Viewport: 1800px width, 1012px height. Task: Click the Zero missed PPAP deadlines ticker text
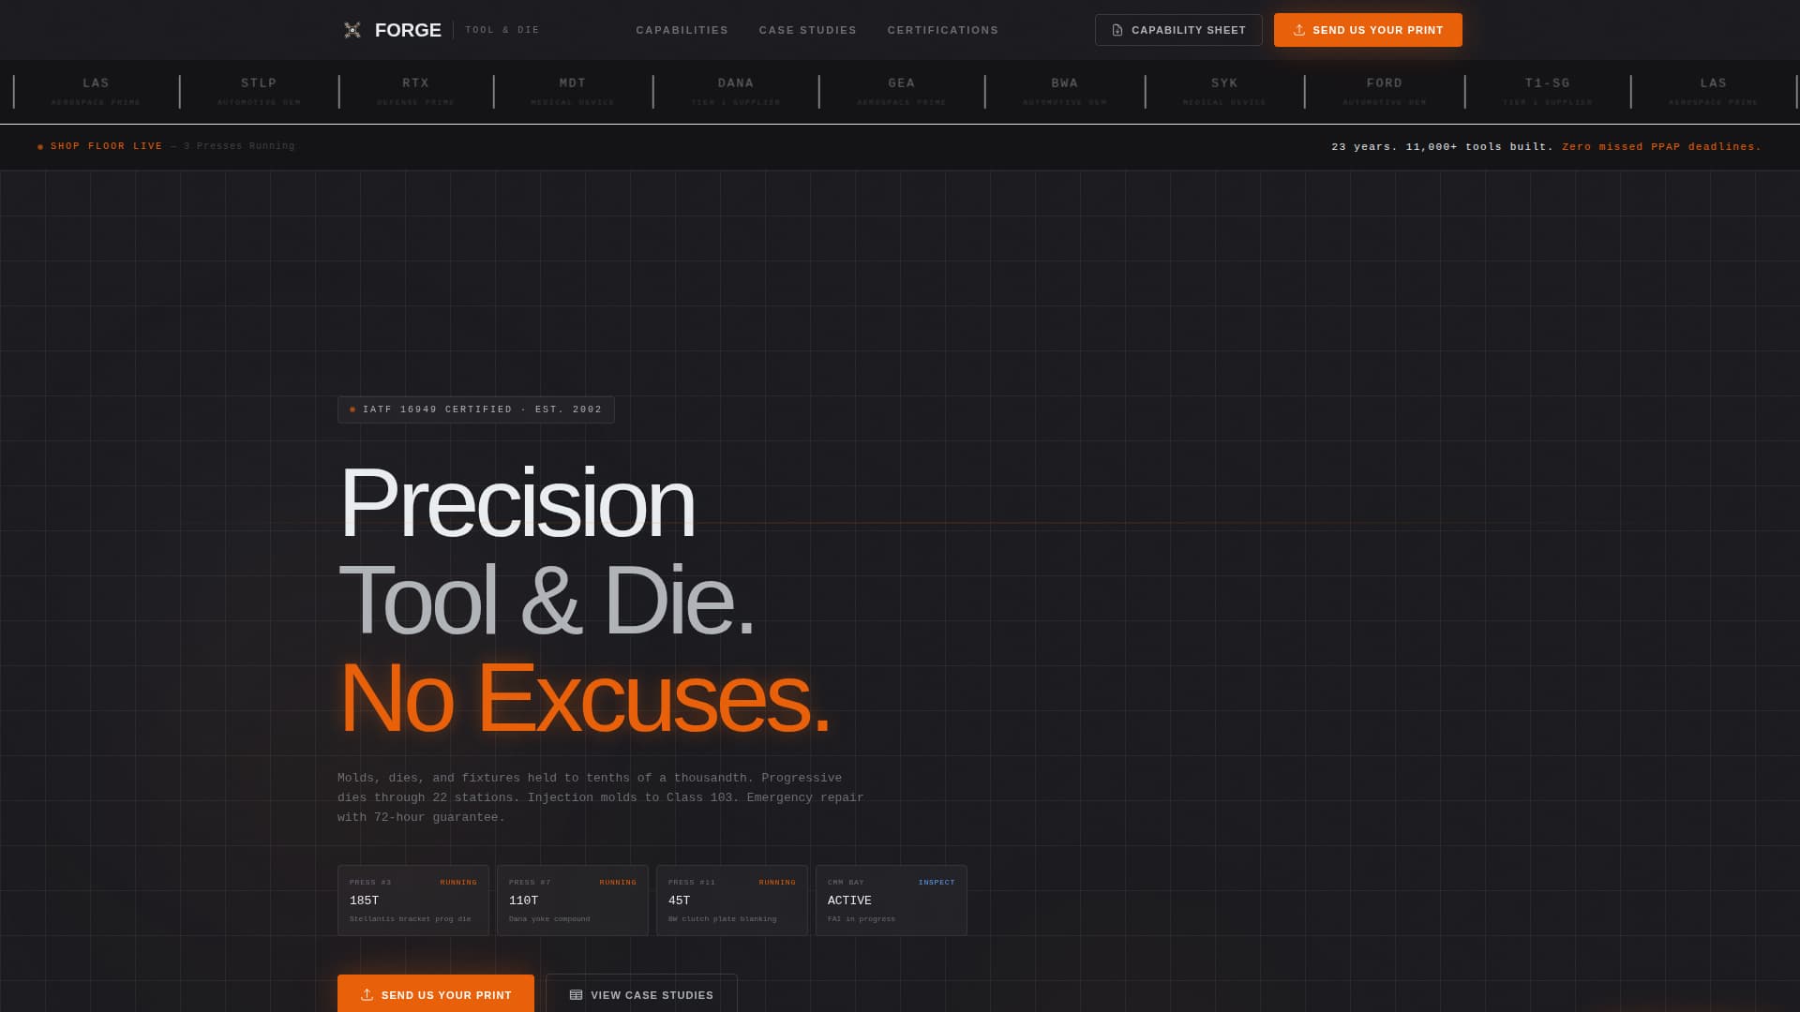[x=1661, y=146]
